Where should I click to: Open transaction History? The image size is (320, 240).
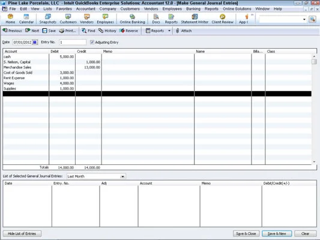[107, 31]
